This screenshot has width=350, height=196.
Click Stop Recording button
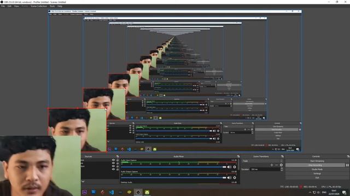click(x=315, y=165)
